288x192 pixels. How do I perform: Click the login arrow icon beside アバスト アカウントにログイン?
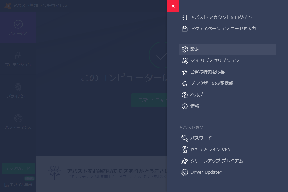coord(184,17)
